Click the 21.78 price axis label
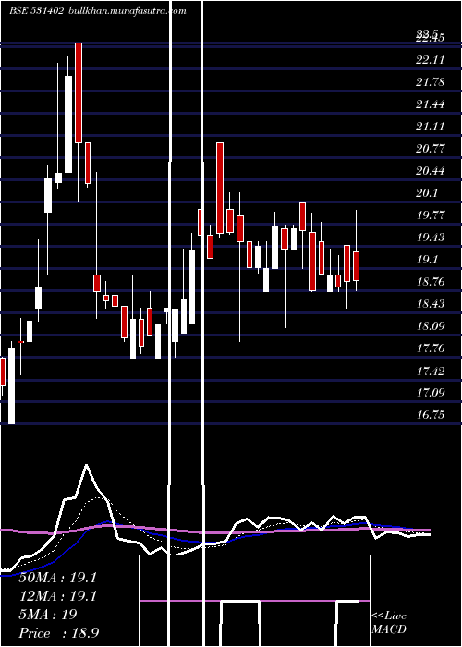The width and height of the screenshot is (462, 647). click(x=431, y=82)
